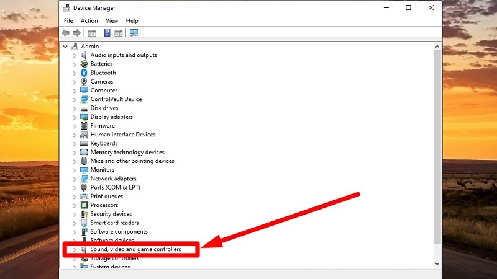Click the Device Manager title bar icon
The height and width of the screenshot is (279, 497).
(66, 7)
